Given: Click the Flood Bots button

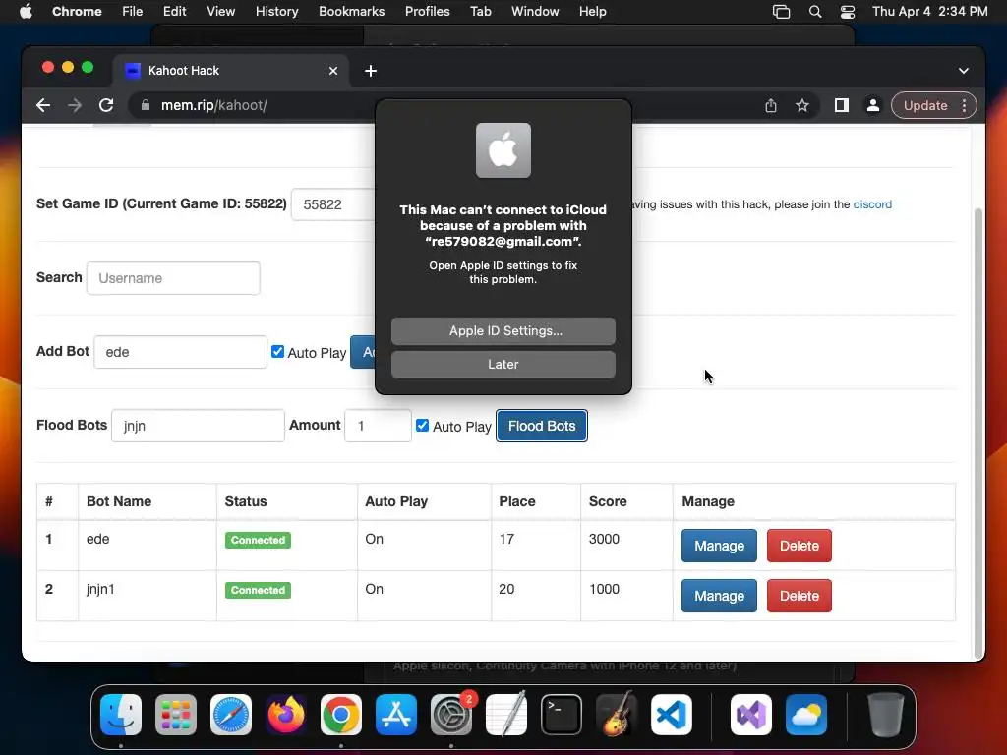Looking at the screenshot, I should 542,426.
